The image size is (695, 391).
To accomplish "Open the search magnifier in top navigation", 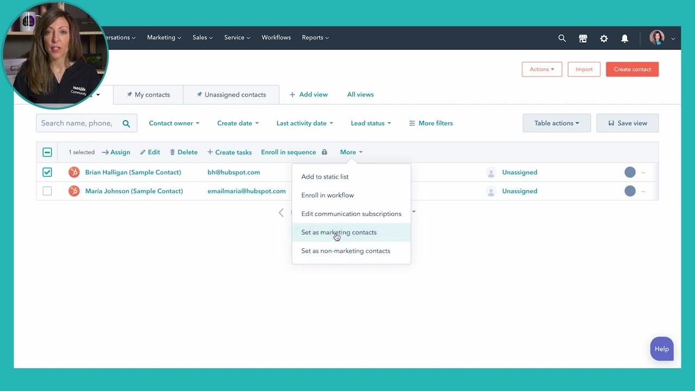I will coord(562,38).
